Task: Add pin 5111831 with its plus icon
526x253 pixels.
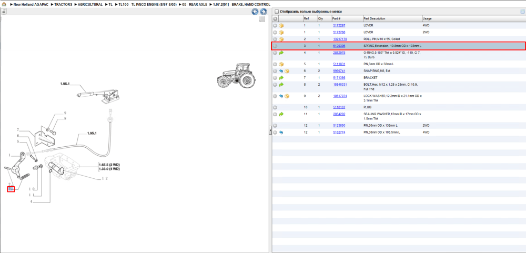Action: 275,64
